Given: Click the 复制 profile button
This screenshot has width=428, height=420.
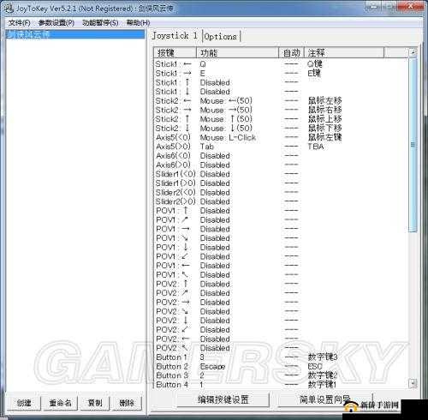Looking at the screenshot, I should click(x=95, y=403).
